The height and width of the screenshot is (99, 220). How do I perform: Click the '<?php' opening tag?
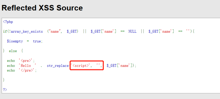(x=8, y=22)
